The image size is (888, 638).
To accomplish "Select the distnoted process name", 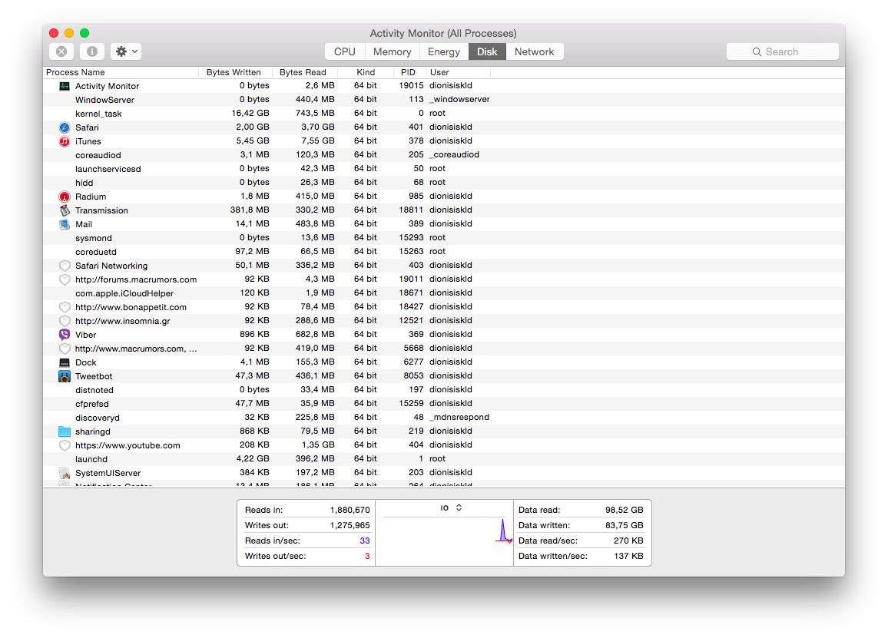I will [x=94, y=390].
